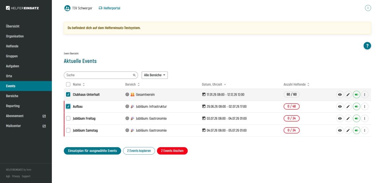Click the 2 Events kopieren button

point(139,151)
